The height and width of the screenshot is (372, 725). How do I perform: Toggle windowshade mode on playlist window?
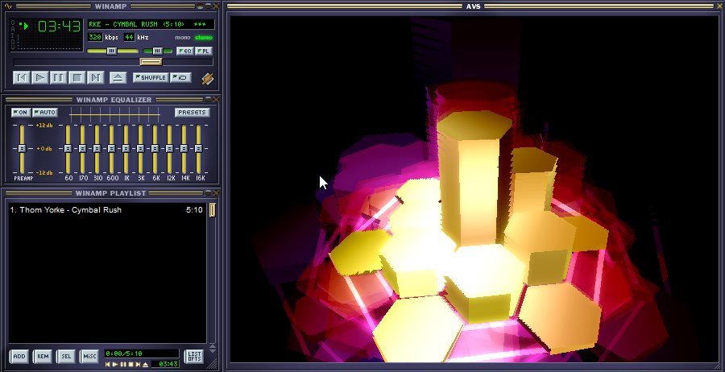[208, 192]
